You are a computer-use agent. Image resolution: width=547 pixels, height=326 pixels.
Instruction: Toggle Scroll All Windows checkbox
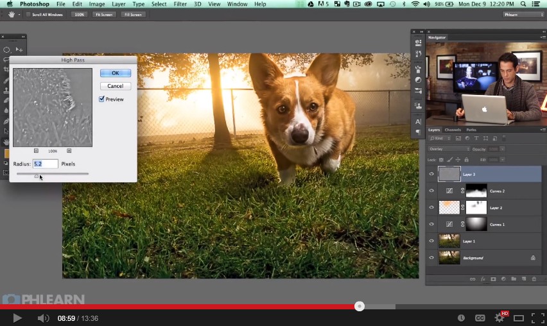[x=29, y=15]
